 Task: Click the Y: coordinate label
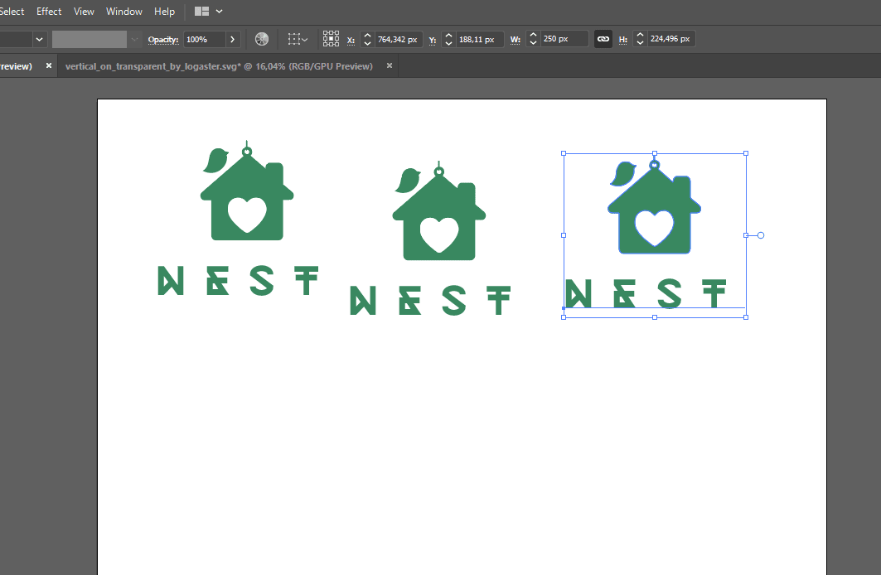tap(432, 40)
